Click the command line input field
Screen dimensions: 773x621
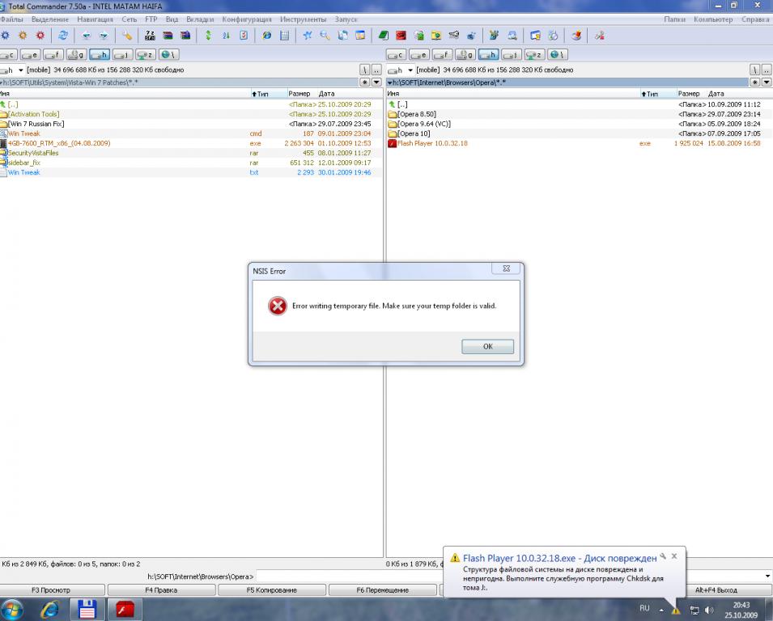[x=348, y=577]
